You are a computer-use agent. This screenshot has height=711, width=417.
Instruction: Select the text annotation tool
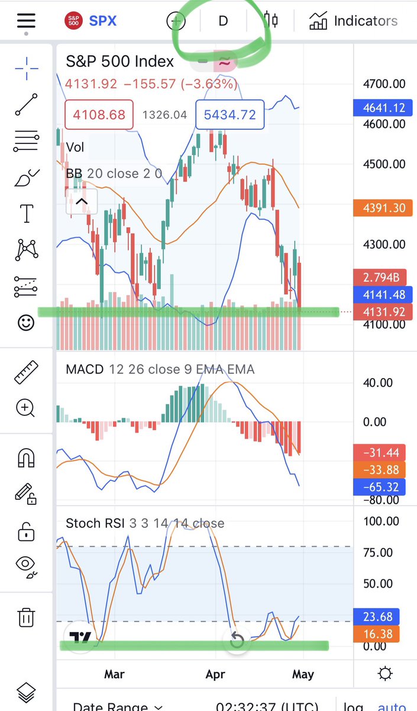[26, 213]
